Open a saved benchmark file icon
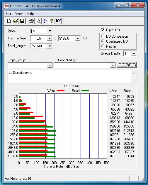The height and width of the screenshot is (185, 148). [x=16, y=21]
